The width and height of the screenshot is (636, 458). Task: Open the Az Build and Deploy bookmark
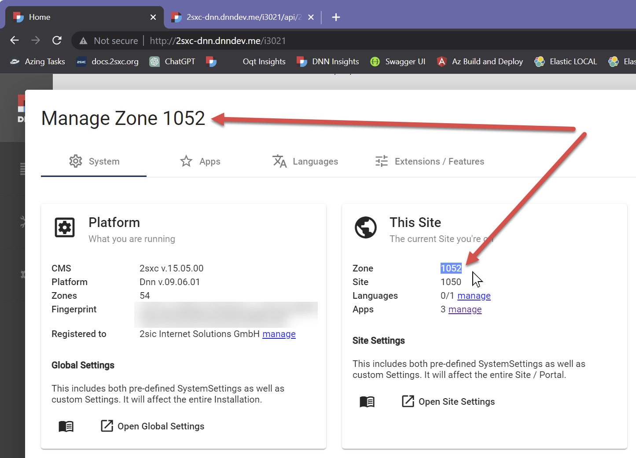coord(479,62)
